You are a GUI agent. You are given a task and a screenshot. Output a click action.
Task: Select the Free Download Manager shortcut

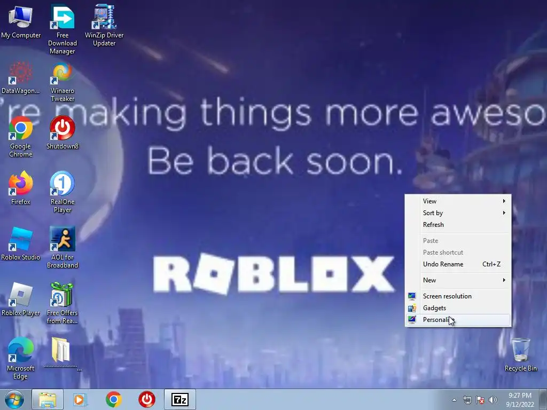(x=62, y=29)
